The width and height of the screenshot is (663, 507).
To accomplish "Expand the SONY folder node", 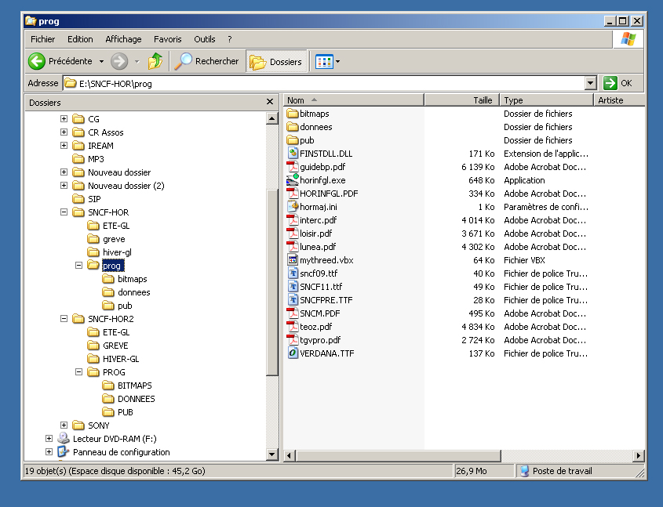I will pyautogui.click(x=64, y=425).
